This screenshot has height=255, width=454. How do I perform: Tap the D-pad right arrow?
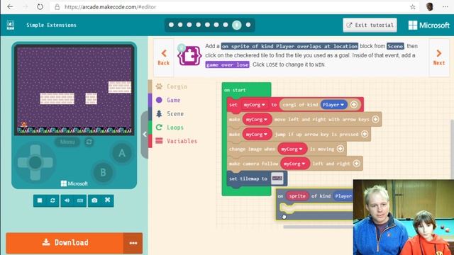(48, 162)
